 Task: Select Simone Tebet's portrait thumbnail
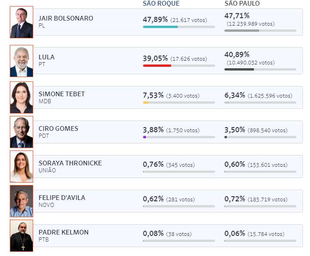tap(22, 97)
